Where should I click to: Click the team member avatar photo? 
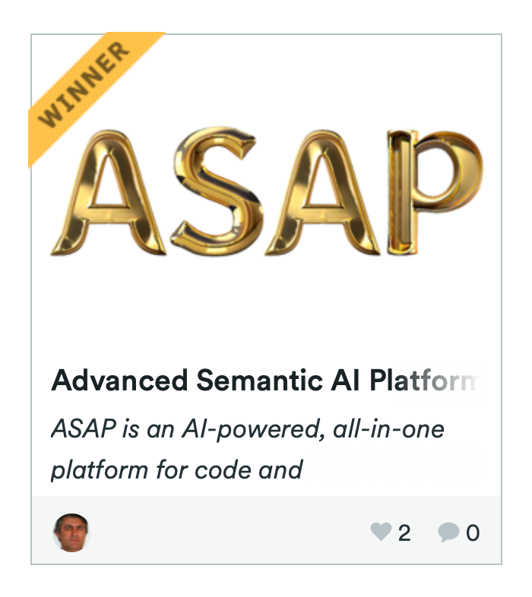[71, 532]
